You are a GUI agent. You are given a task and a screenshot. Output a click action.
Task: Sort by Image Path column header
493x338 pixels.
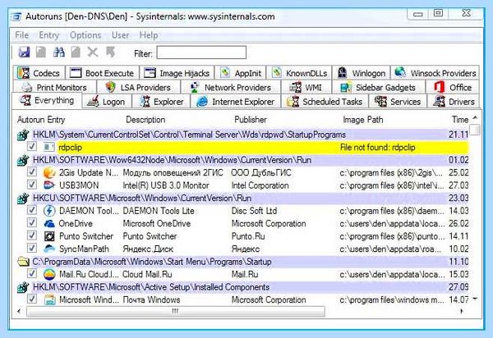[363, 120]
